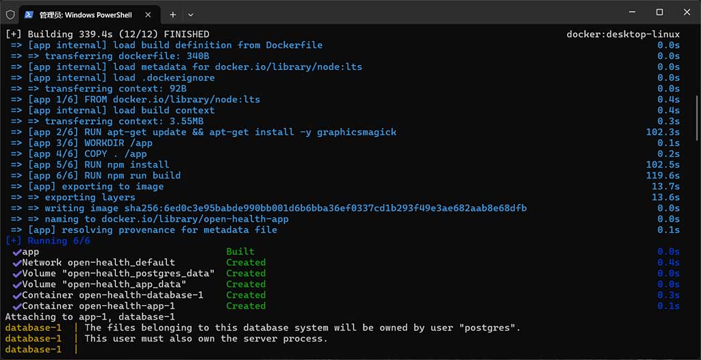Click 'transferring context: 3.55MB' line
Screen dimensions: 701x360
[107, 121]
